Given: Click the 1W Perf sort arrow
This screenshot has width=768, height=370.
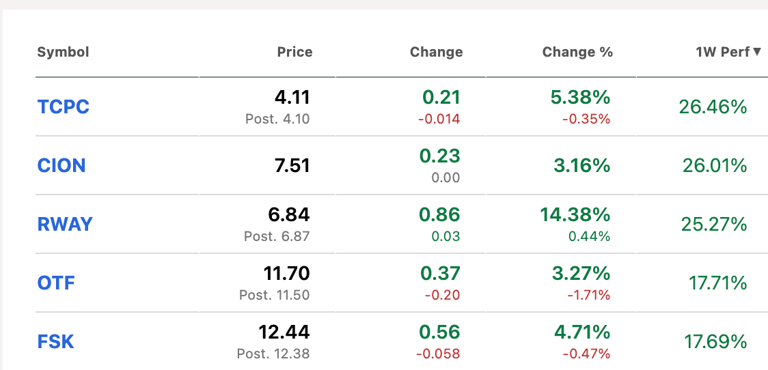Looking at the screenshot, I should (758, 52).
